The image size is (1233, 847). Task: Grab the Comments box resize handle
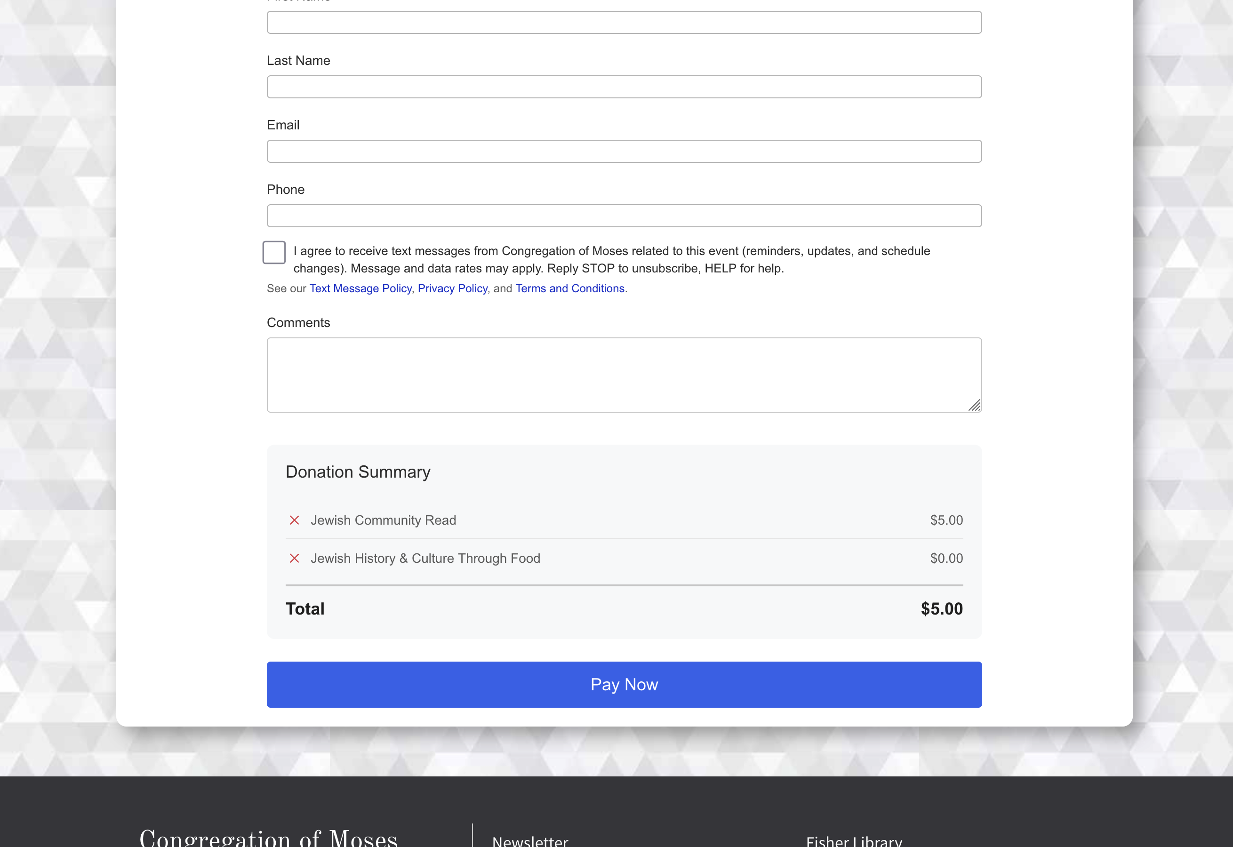tap(974, 406)
